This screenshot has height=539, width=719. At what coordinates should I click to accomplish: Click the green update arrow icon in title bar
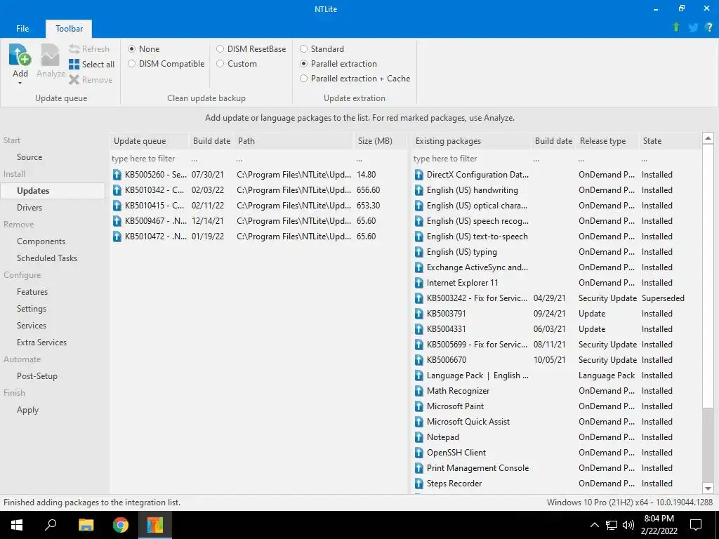676,27
